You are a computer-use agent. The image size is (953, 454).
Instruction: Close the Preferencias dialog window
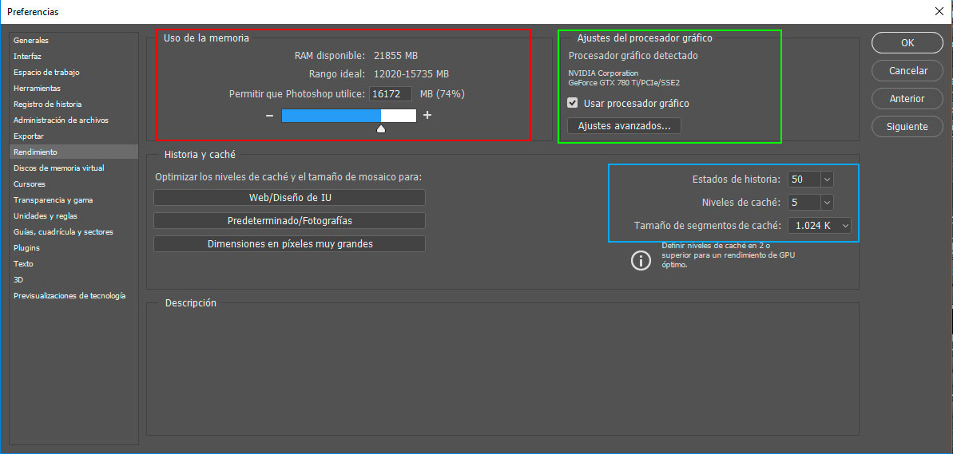(x=938, y=12)
